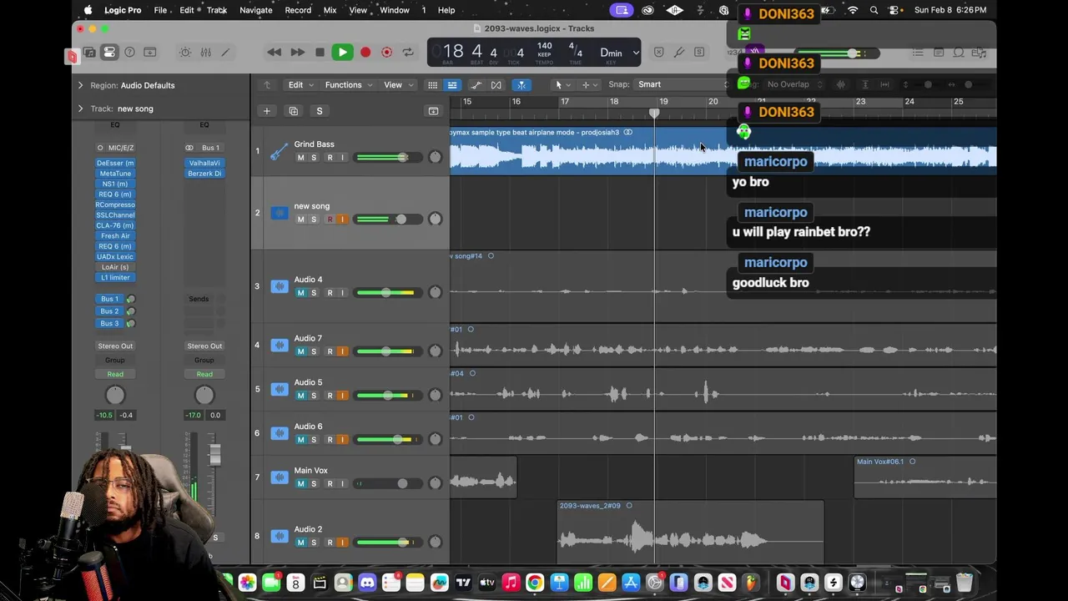The height and width of the screenshot is (601, 1068).
Task: Toggle the Inspector panel button
Action: point(109,53)
